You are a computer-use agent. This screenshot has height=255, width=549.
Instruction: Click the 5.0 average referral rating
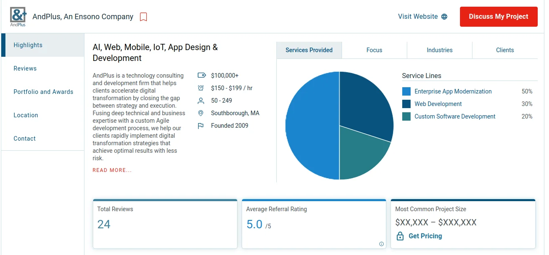tap(254, 225)
